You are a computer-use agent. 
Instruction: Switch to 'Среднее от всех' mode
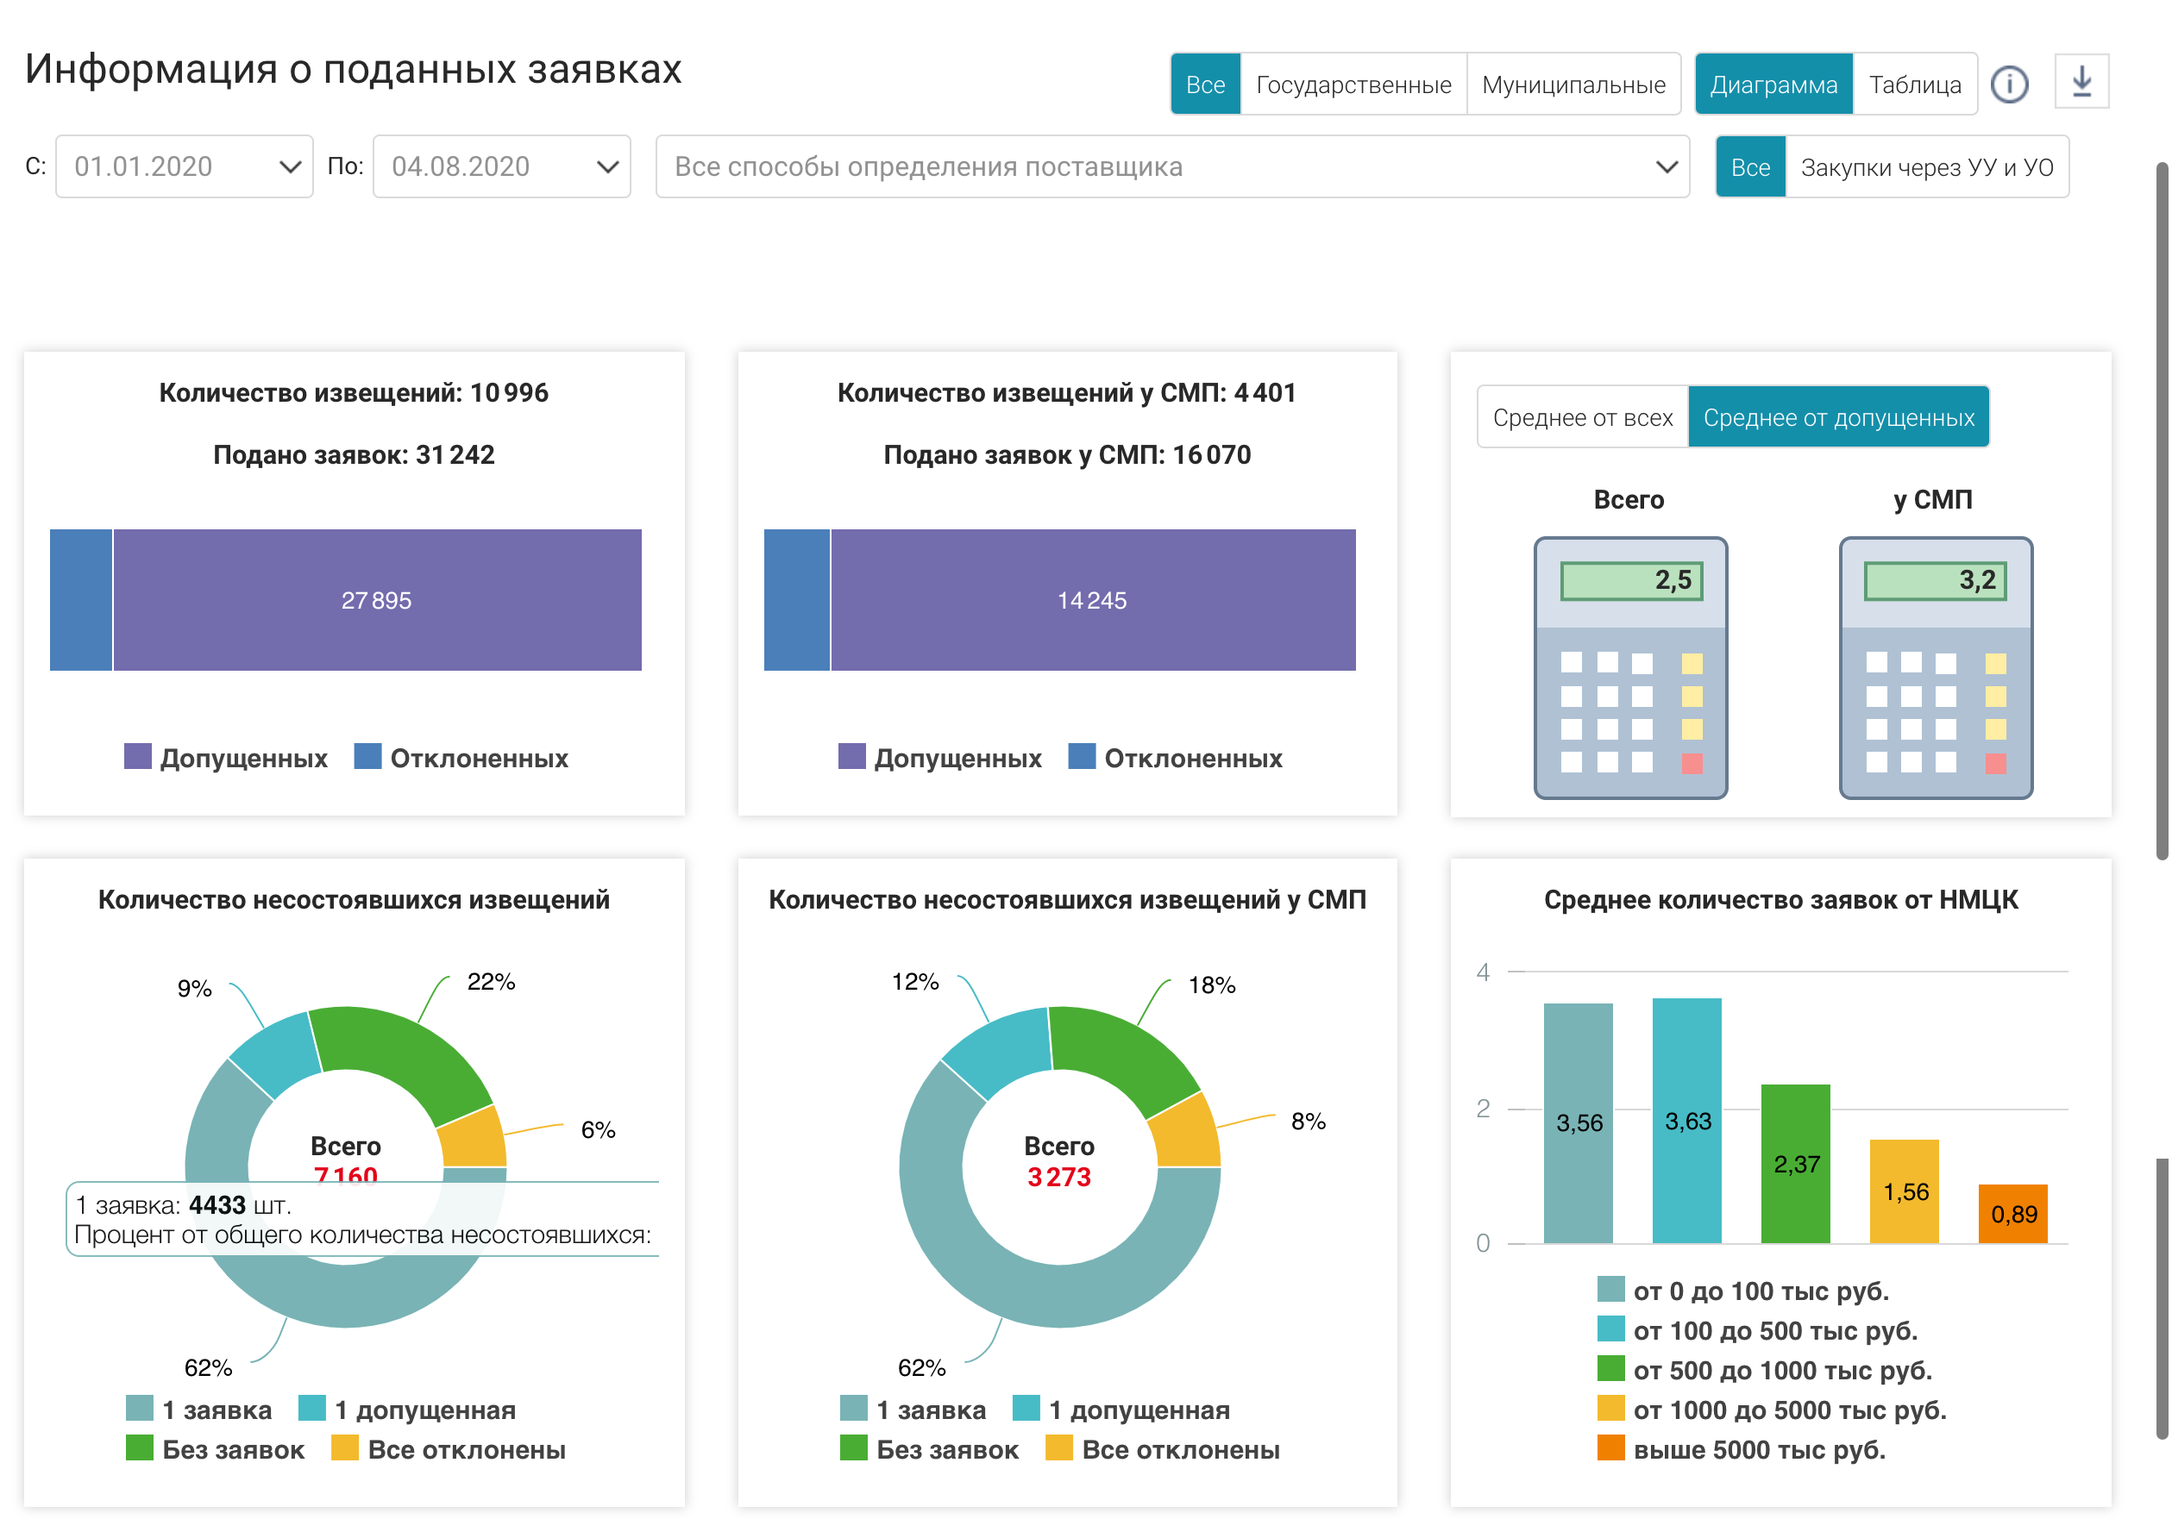tap(1582, 417)
